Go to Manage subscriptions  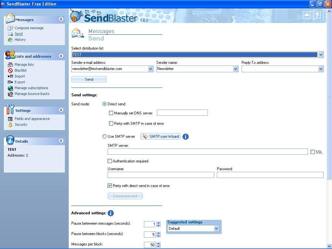tap(31, 88)
